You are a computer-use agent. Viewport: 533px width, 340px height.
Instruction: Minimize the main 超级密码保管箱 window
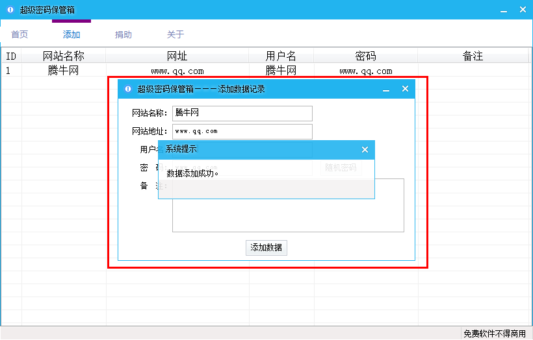click(503, 10)
